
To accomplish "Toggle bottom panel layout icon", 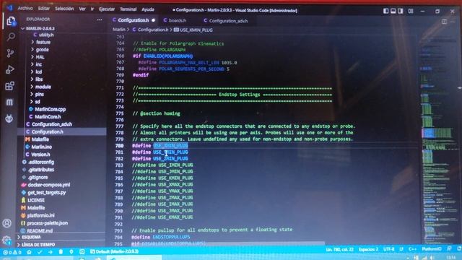I will [x=393, y=11].
